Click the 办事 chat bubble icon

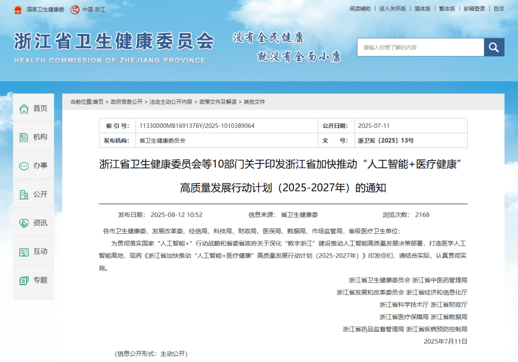click(x=24, y=166)
